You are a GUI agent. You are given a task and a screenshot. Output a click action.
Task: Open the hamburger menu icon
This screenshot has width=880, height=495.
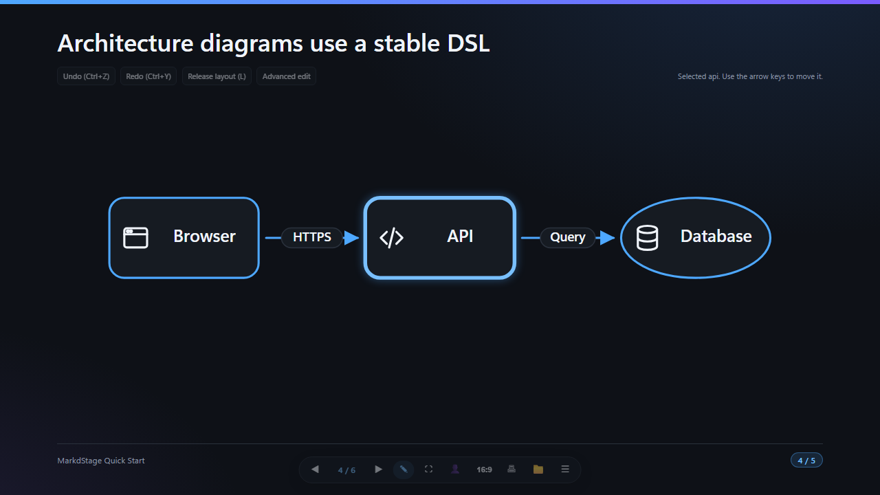[x=565, y=470]
